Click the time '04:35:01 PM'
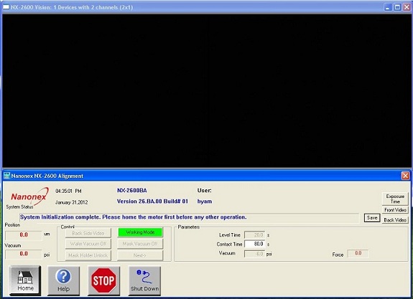Image resolution: width=413 pixels, height=299 pixels. tap(68, 191)
